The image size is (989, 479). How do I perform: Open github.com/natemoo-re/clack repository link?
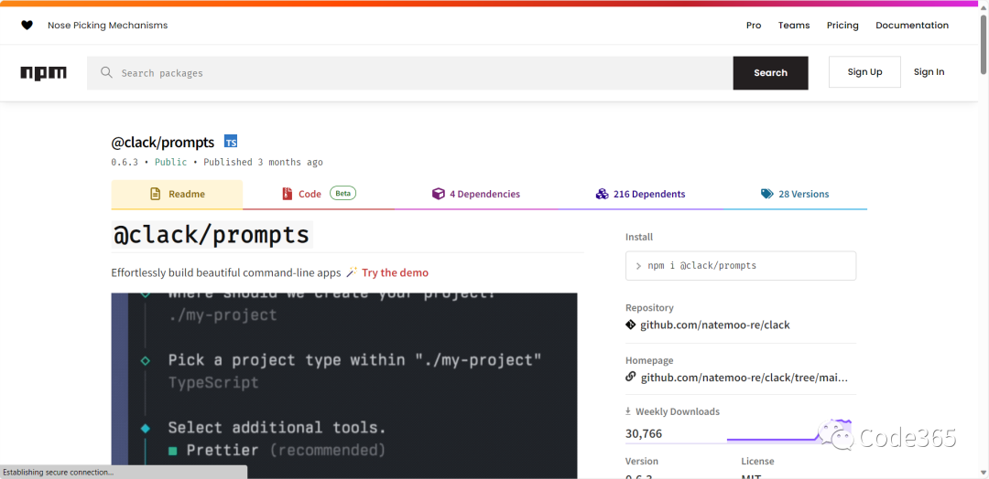tap(715, 325)
